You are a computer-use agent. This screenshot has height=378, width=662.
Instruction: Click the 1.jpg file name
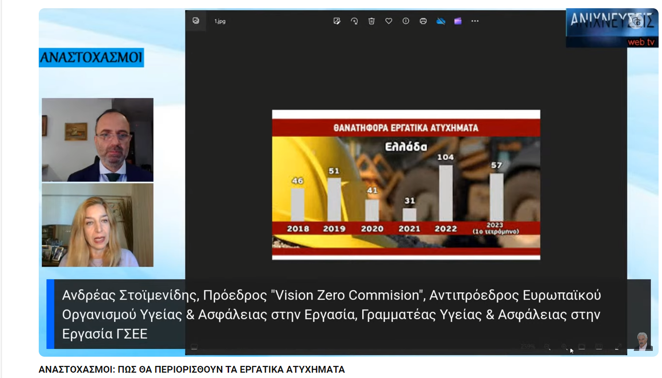tap(220, 21)
